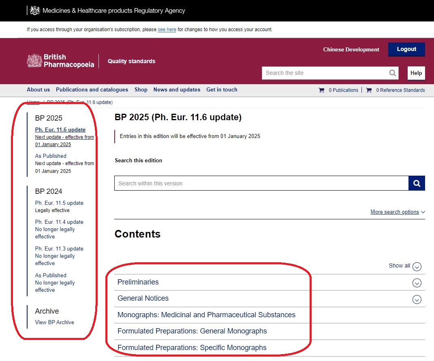
Task: Select Ph. Eur. 11.4 update edition
Action: (x=59, y=222)
